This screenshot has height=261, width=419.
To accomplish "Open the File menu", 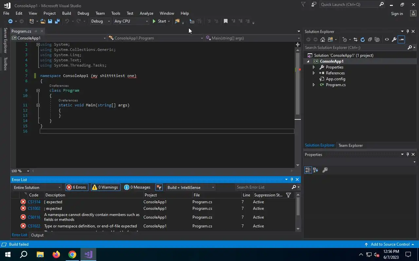I will 6,13.
